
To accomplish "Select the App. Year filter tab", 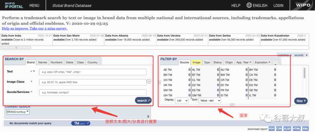I will click(x=242, y=62).
